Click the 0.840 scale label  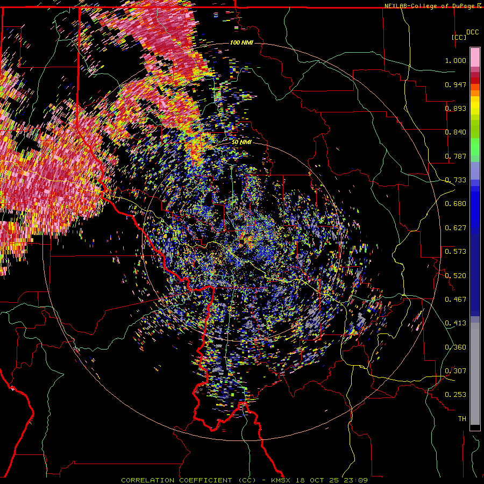455,132
